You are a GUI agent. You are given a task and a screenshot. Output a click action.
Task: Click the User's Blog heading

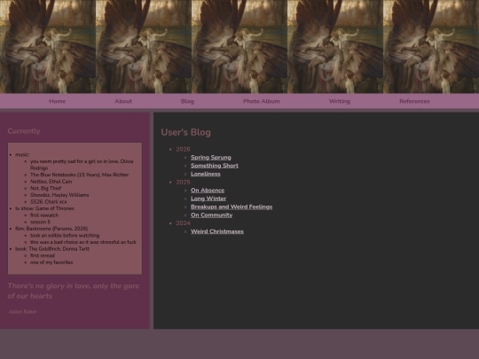tap(185, 132)
